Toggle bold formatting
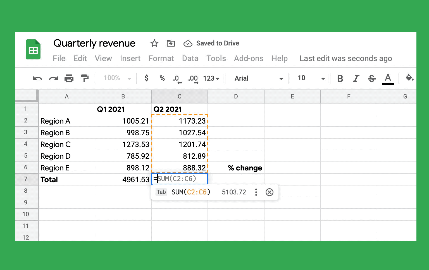 340,78
